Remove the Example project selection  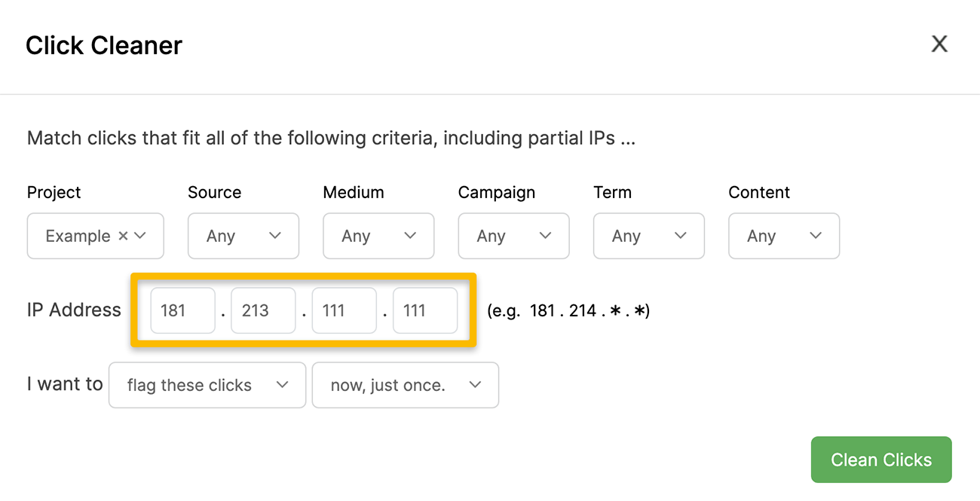click(123, 236)
